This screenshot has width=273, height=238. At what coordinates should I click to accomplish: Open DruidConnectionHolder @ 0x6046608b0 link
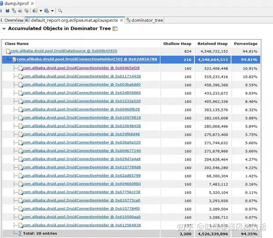point(82,184)
